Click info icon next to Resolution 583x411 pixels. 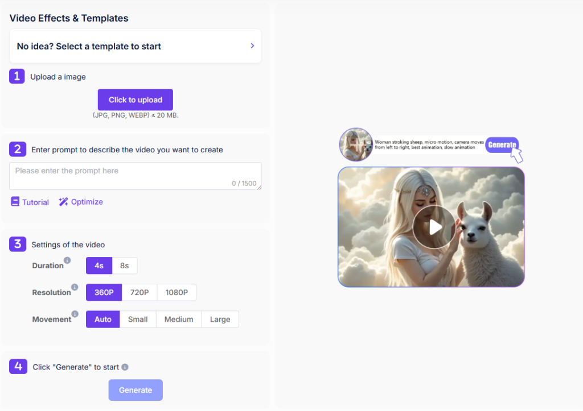pos(75,287)
